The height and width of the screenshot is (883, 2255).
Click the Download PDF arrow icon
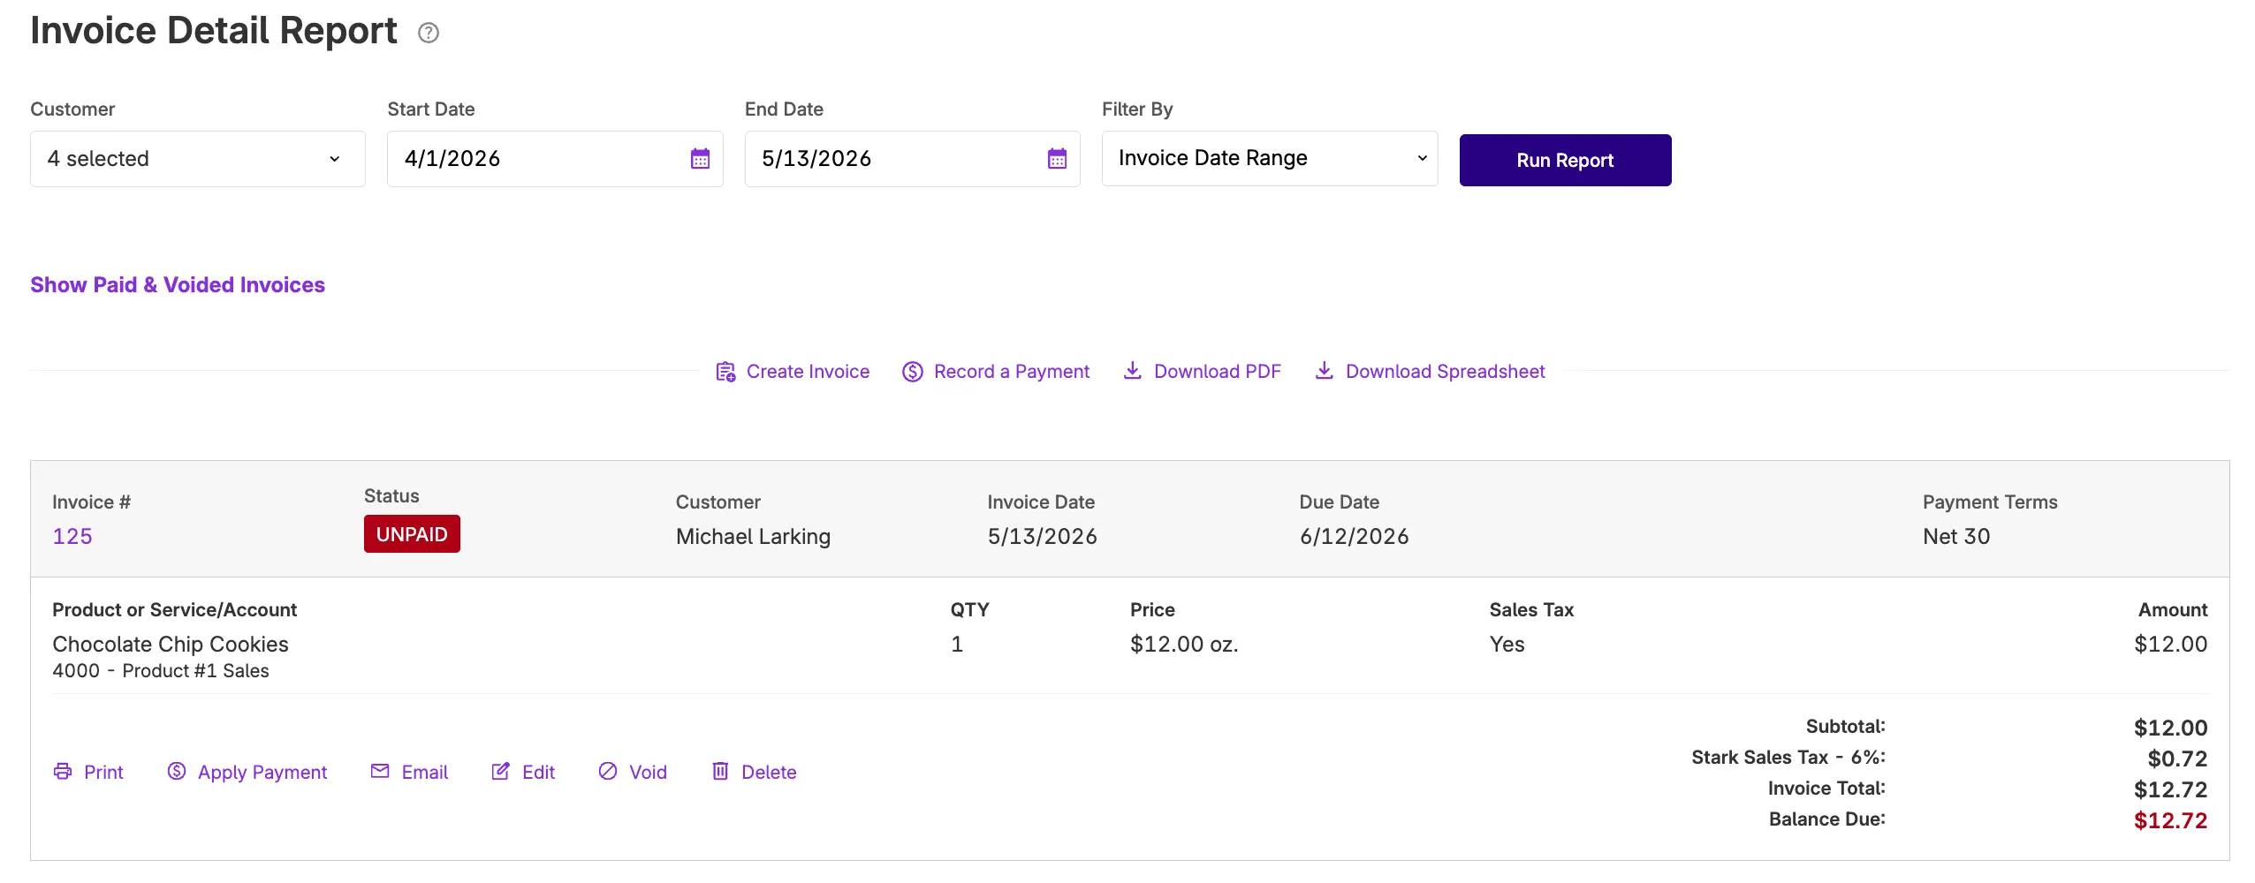click(1132, 371)
